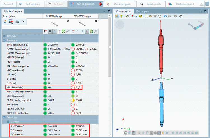Image resolution: width=210 pixels, height=138 pixels.
Task: Click the 023067085 part thumbnail
Action: pyautogui.click(x=82, y=24)
